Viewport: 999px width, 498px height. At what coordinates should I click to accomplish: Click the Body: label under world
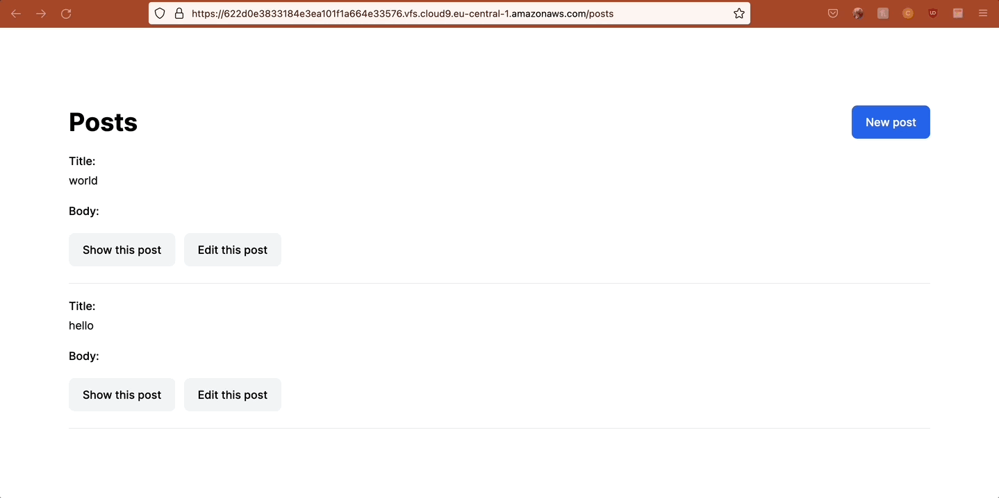[x=84, y=211]
